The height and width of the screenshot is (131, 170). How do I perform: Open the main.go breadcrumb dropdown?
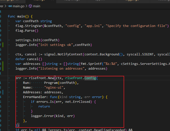19,6
